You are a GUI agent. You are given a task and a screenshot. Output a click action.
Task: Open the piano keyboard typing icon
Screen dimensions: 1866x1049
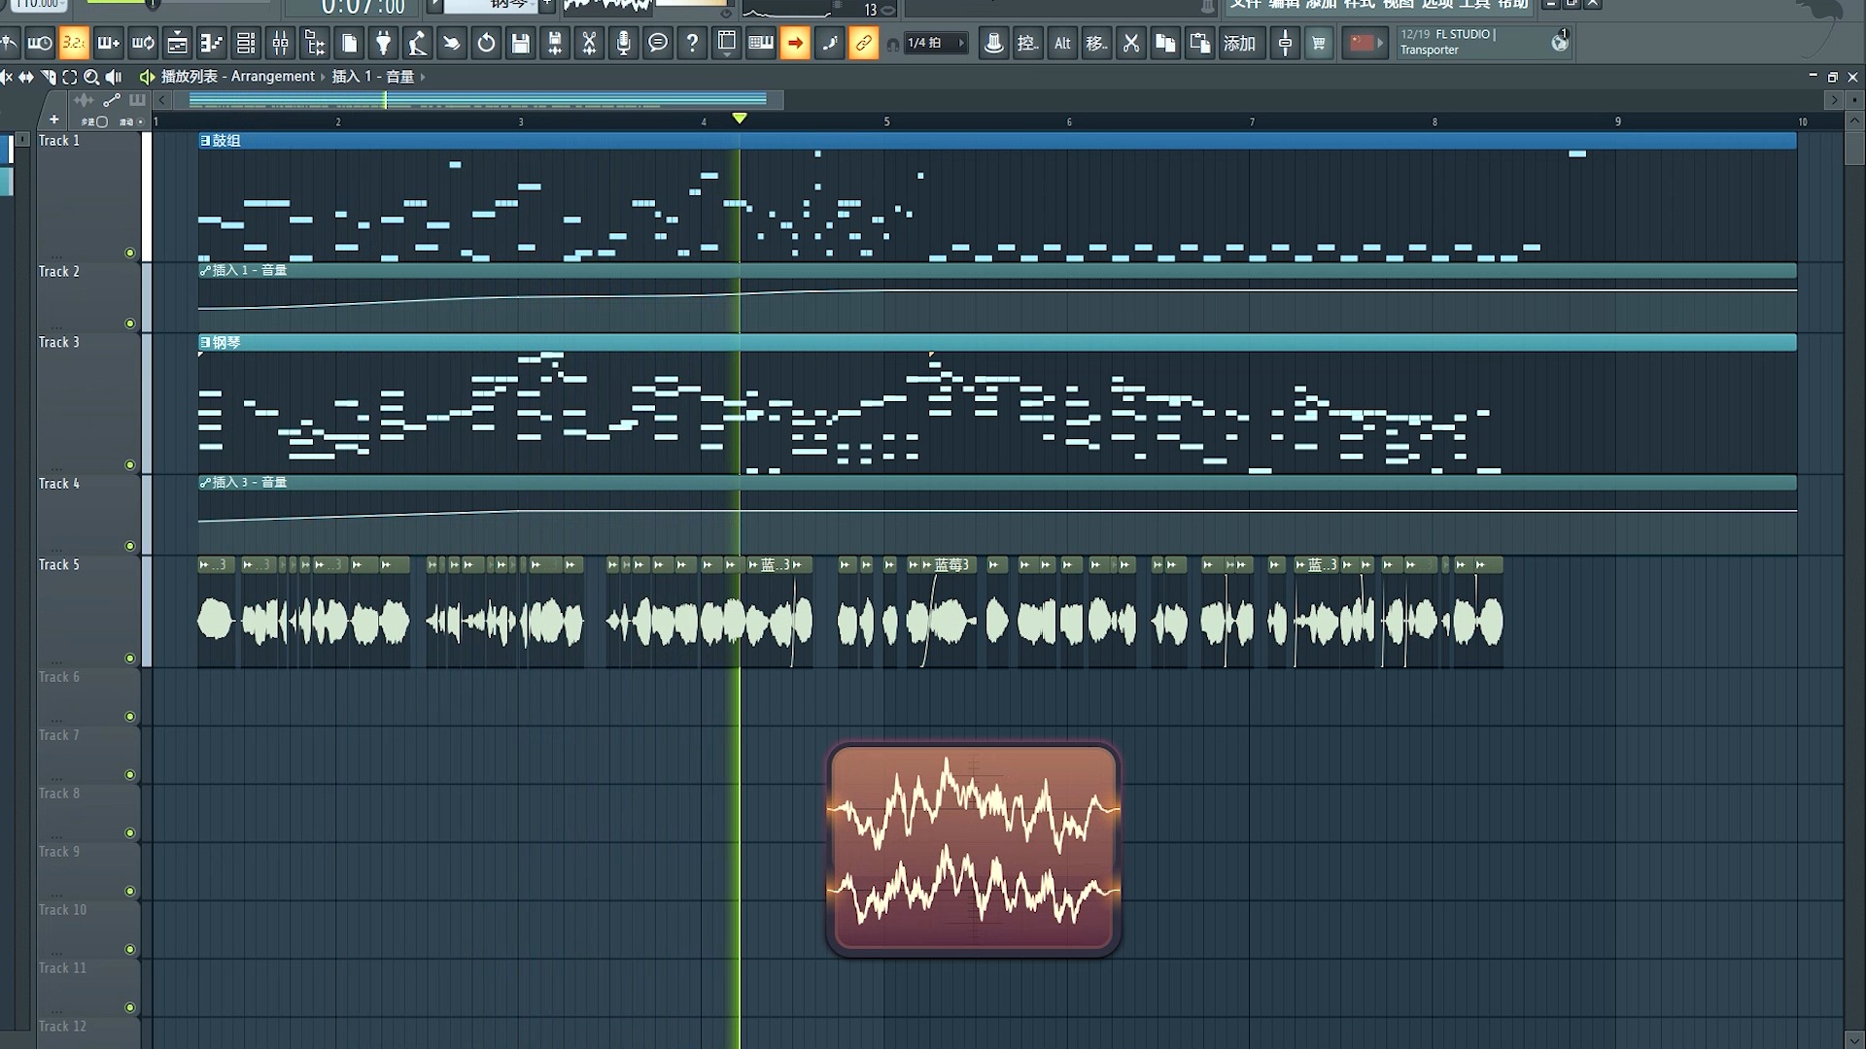(761, 43)
